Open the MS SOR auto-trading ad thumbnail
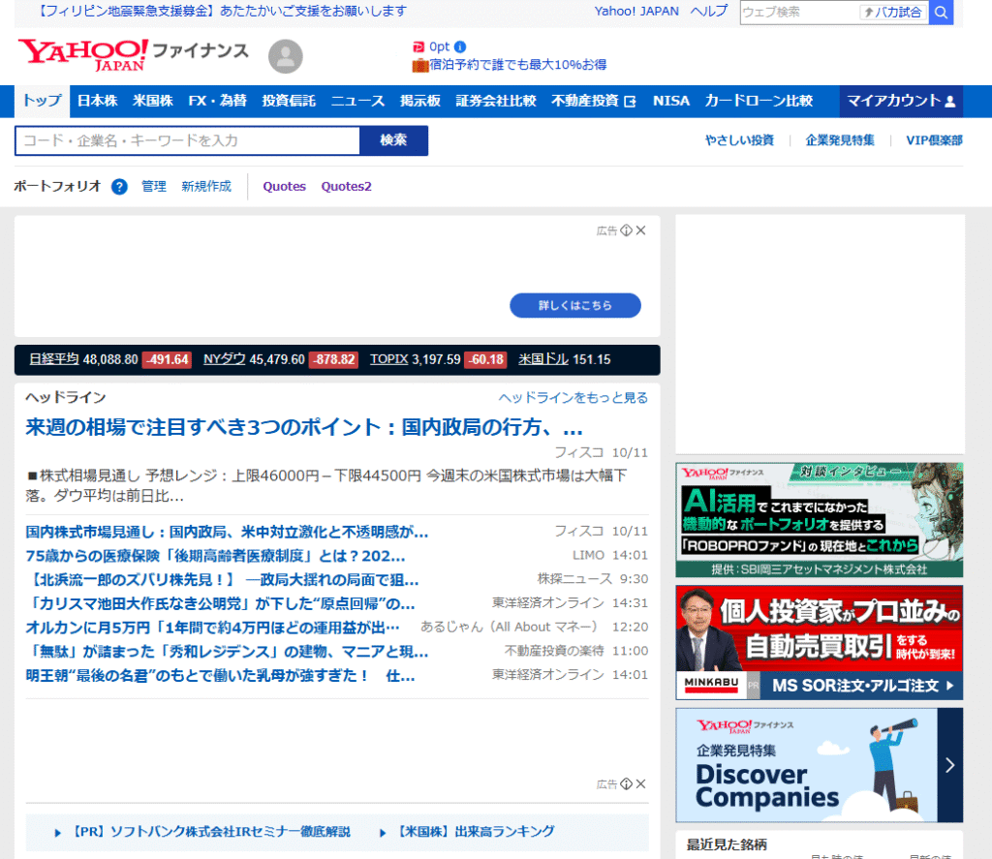 pyautogui.click(x=819, y=642)
